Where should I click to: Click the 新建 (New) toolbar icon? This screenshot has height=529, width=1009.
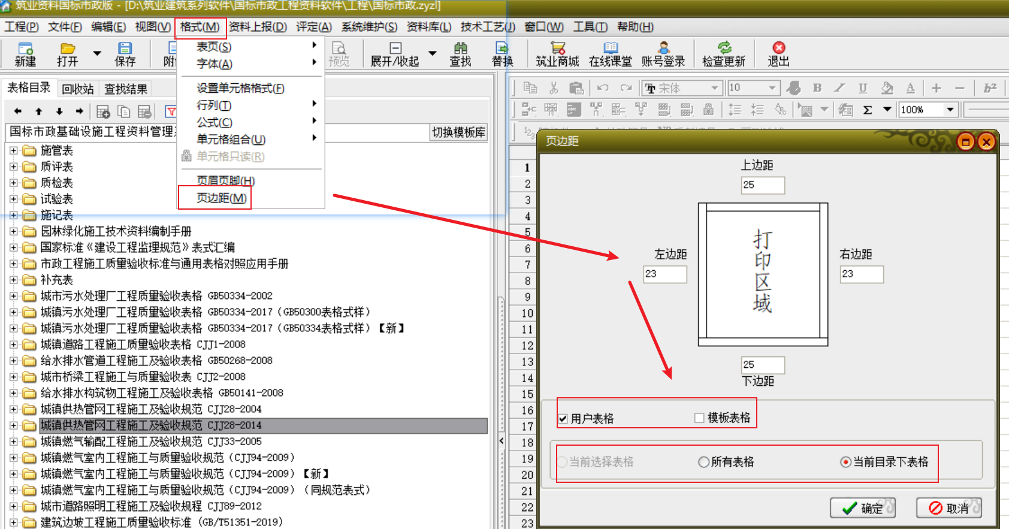(25, 49)
